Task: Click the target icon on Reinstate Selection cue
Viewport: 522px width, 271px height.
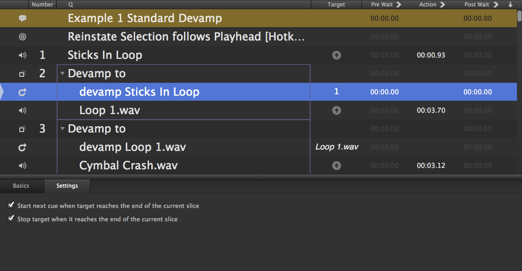Action: [x=22, y=37]
